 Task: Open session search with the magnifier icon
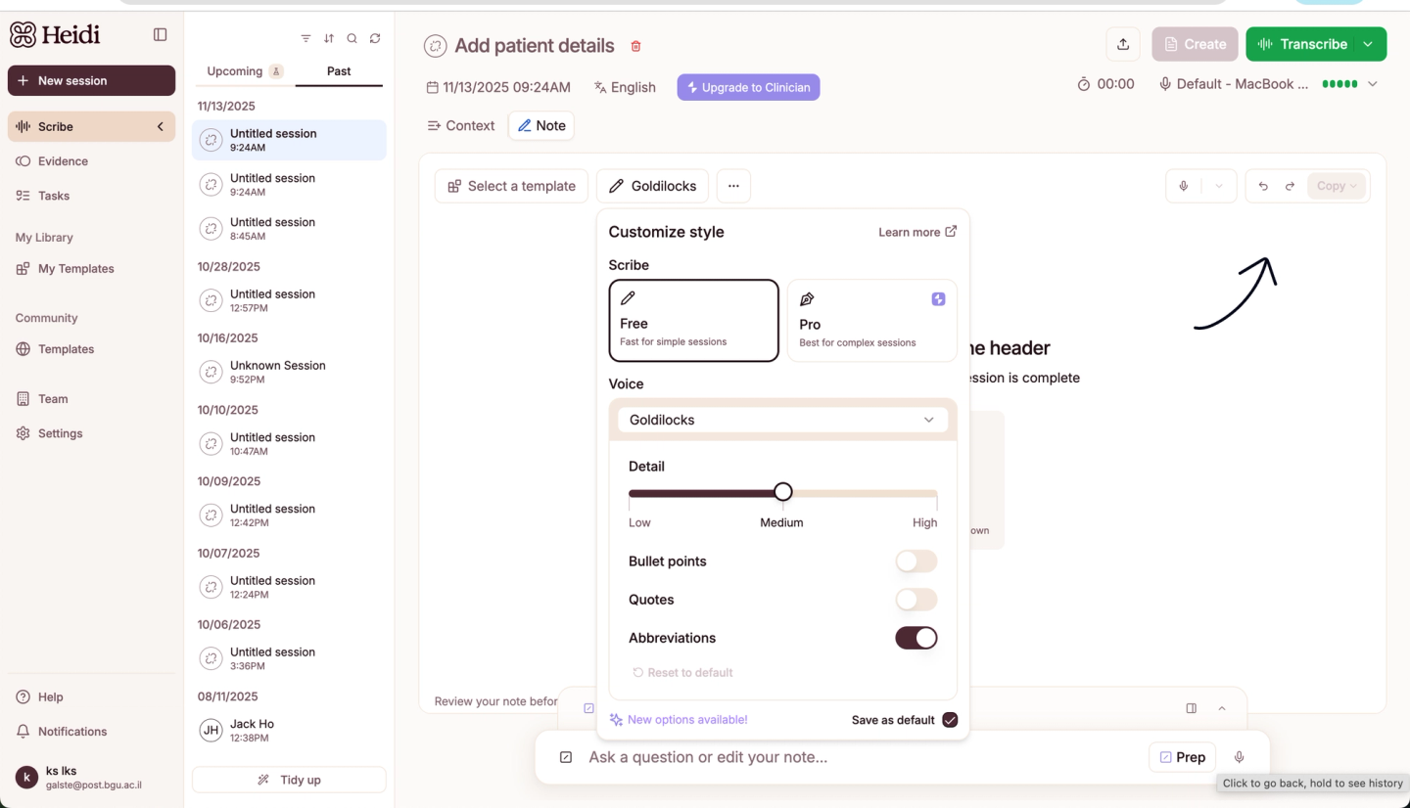click(352, 38)
